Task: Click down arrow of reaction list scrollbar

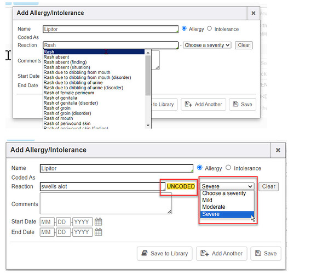Action: click(148, 125)
